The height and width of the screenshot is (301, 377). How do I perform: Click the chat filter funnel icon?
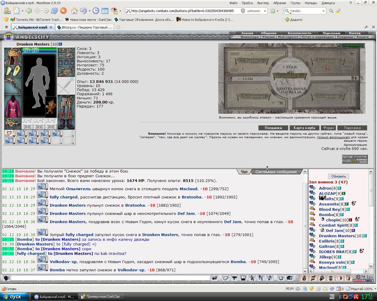tap(234, 278)
